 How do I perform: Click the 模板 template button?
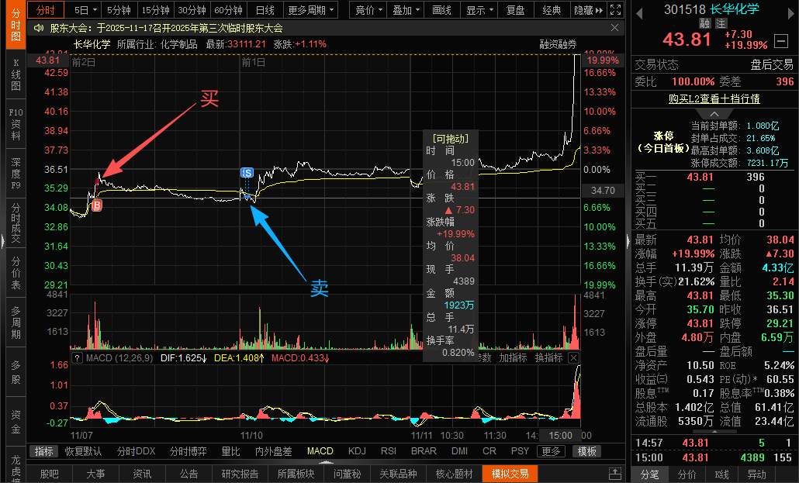tap(586, 451)
